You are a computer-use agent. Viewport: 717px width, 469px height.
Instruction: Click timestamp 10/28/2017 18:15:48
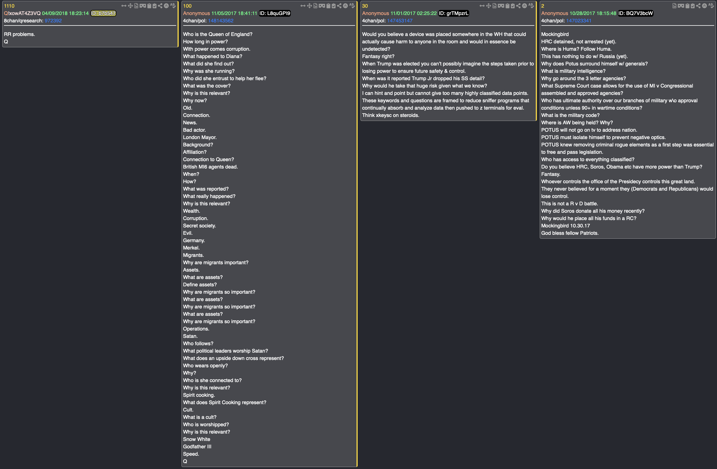[x=594, y=13]
